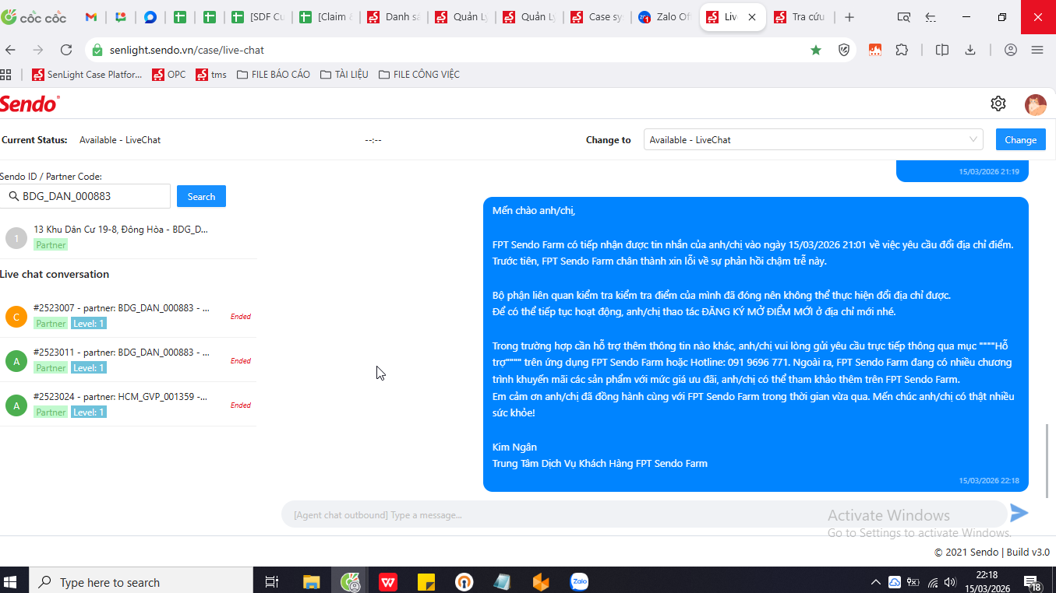
Task: Open Windows Start menu
Action: [x=11, y=581]
